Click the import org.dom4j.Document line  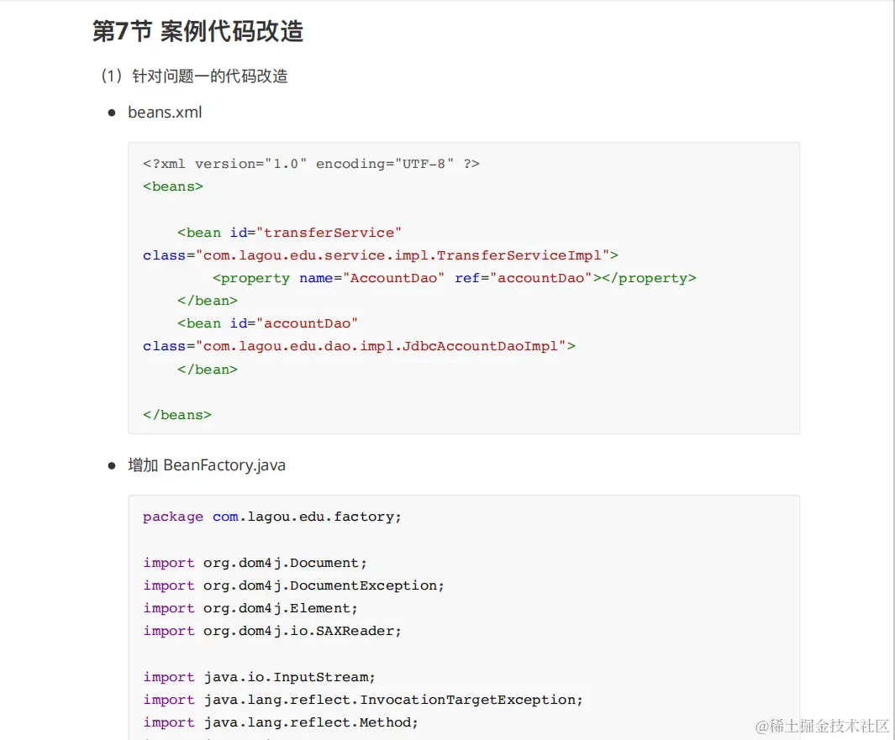[255, 563]
